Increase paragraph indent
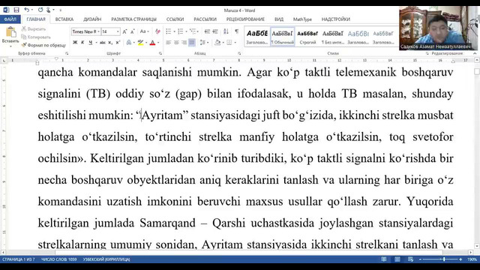 [215, 31]
